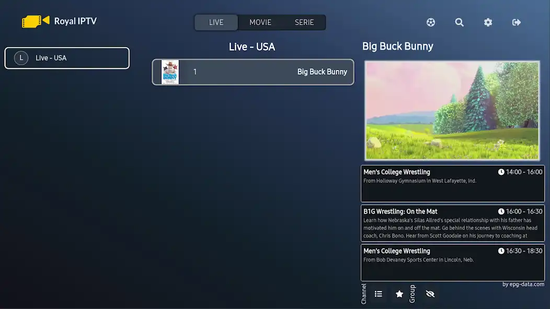
Task: Open the search function
Action: pos(459,22)
